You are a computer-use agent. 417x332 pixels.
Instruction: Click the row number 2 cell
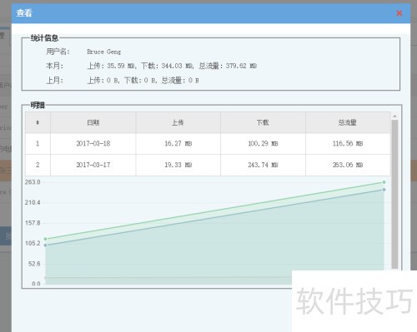38,165
